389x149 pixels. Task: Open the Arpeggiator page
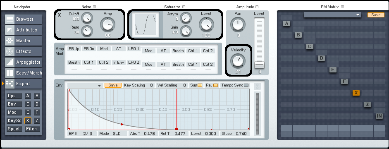coord(24,62)
